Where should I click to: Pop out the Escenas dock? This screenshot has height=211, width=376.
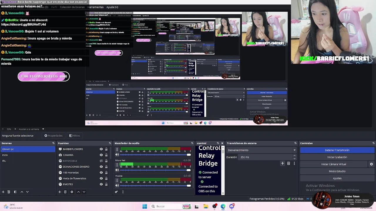(53, 143)
